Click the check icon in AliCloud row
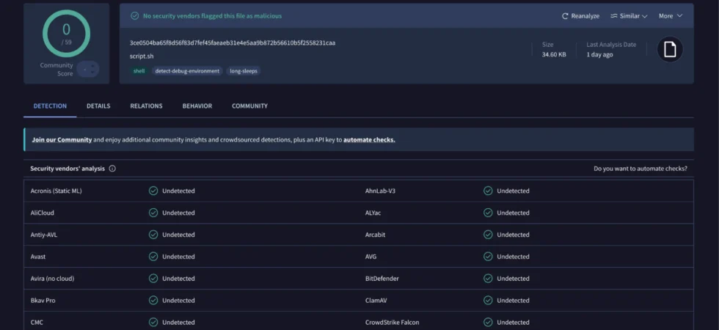This screenshot has width=719, height=330. 153,213
